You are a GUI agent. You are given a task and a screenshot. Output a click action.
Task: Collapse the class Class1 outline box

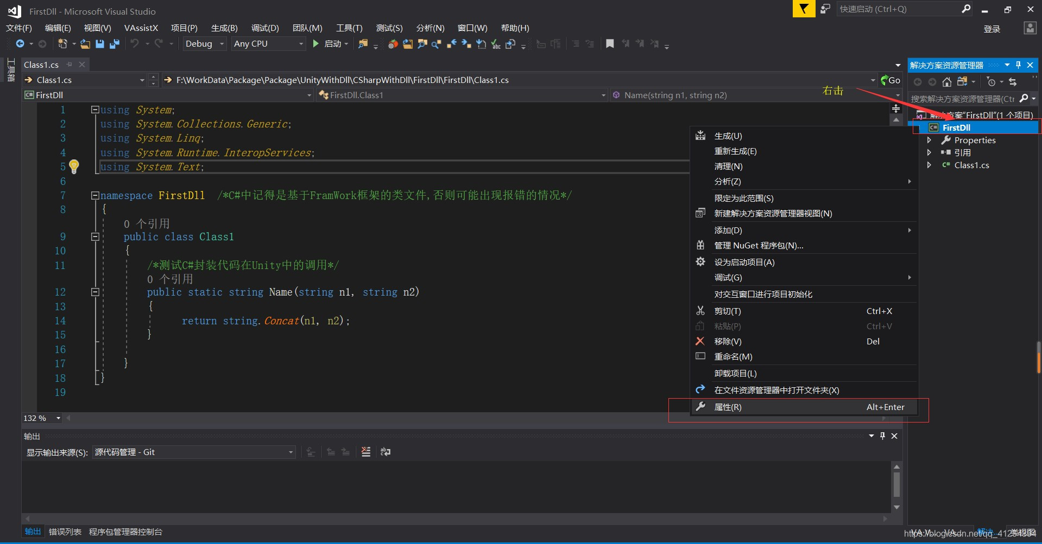tap(95, 236)
